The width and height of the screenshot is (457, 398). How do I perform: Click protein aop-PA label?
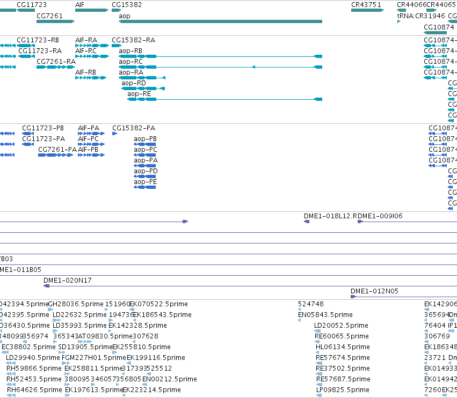pyautogui.click(x=146, y=160)
